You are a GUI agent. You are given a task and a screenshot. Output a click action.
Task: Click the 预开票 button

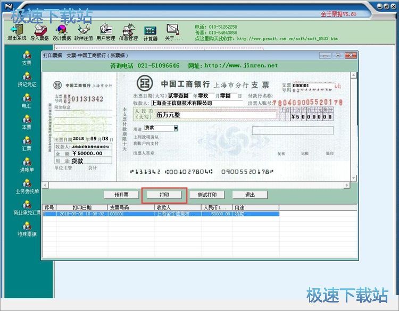[121, 195]
